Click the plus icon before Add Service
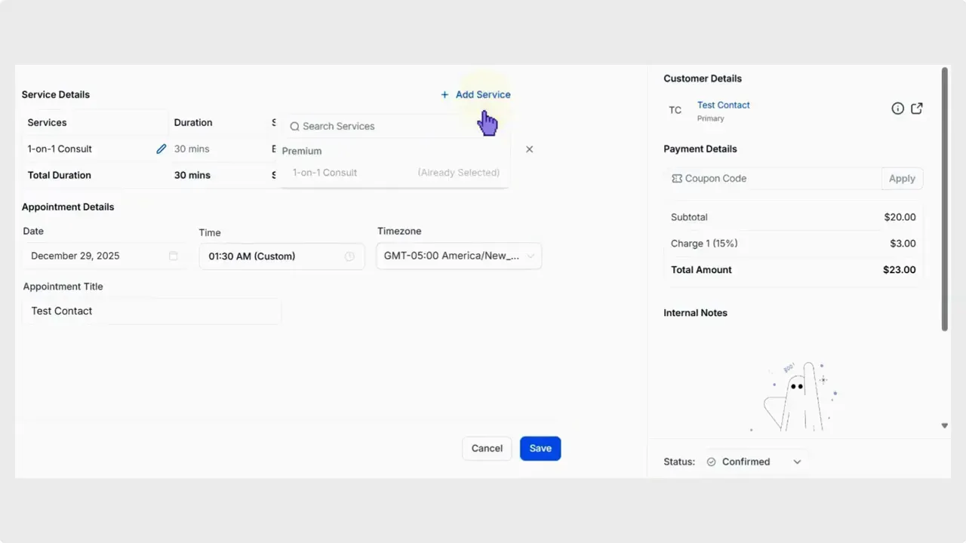966x543 pixels. (445, 94)
